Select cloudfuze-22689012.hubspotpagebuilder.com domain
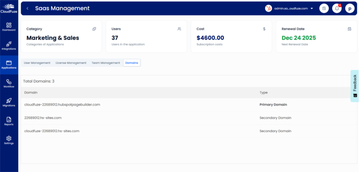 point(62,105)
